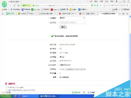Open 我的手机 in the status bar

(76, 93)
